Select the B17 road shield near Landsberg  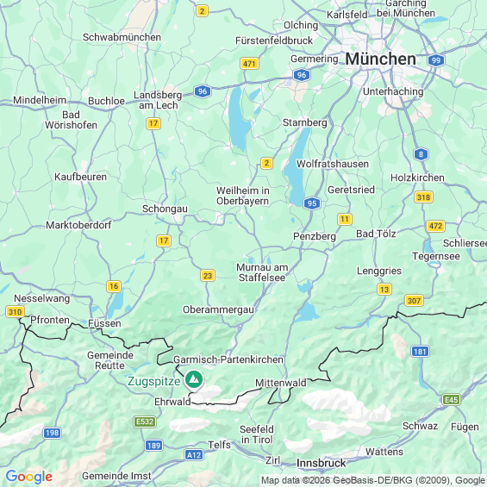(x=153, y=123)
